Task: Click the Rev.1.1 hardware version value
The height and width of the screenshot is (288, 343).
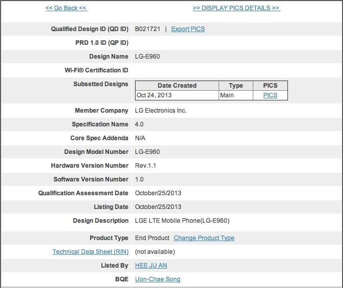Action: click(x=146, y=166)
